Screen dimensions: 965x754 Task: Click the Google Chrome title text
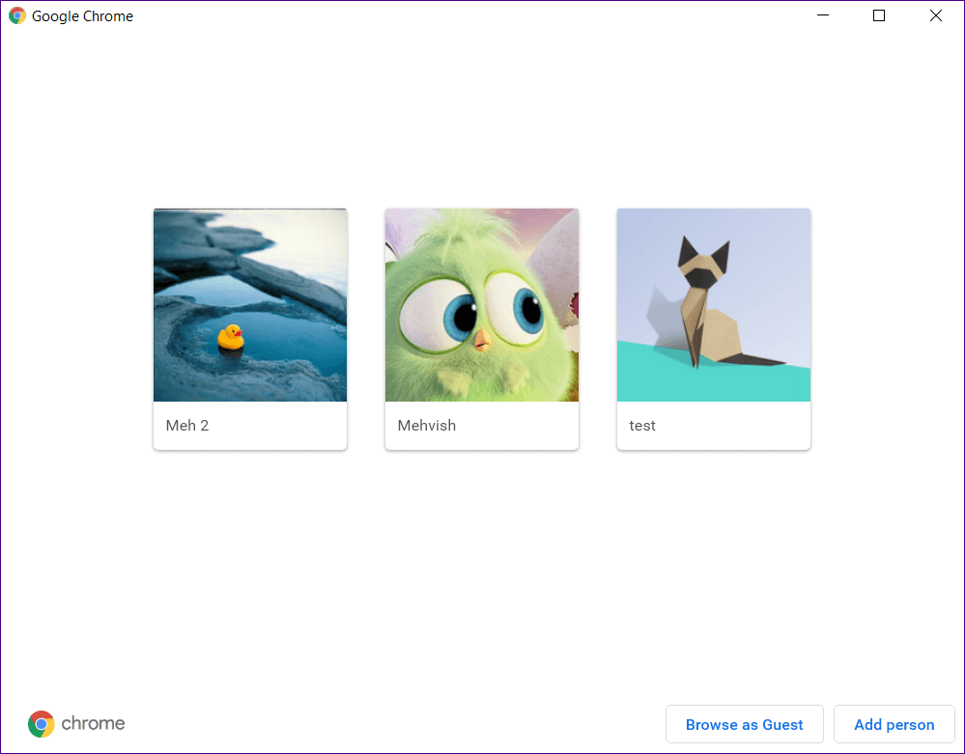pyautogui.click(x=82, y=16)
